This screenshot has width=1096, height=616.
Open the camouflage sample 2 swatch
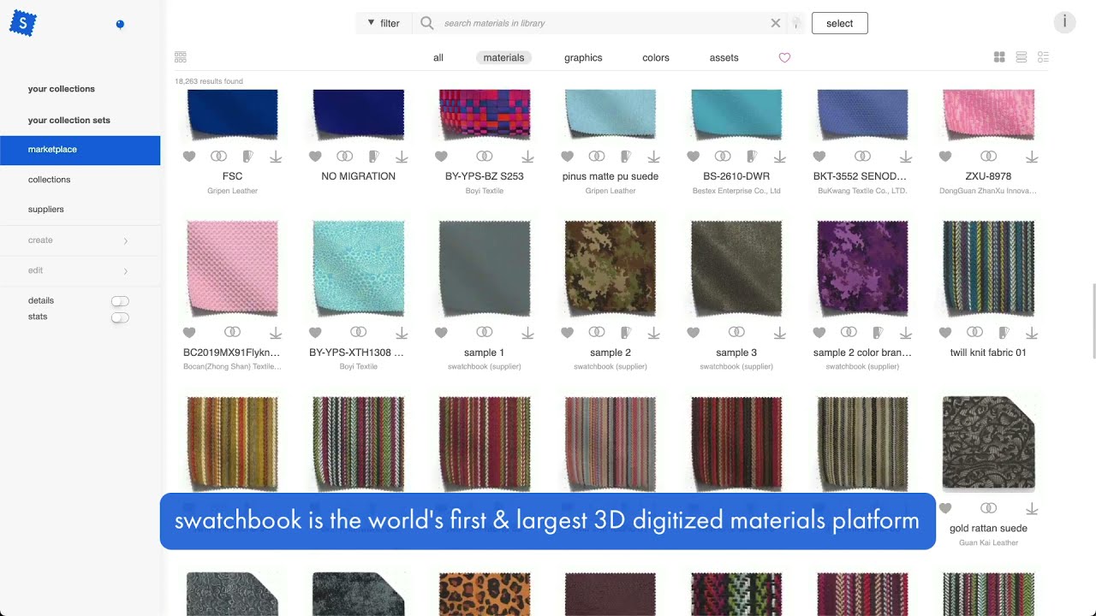[611, 268]
